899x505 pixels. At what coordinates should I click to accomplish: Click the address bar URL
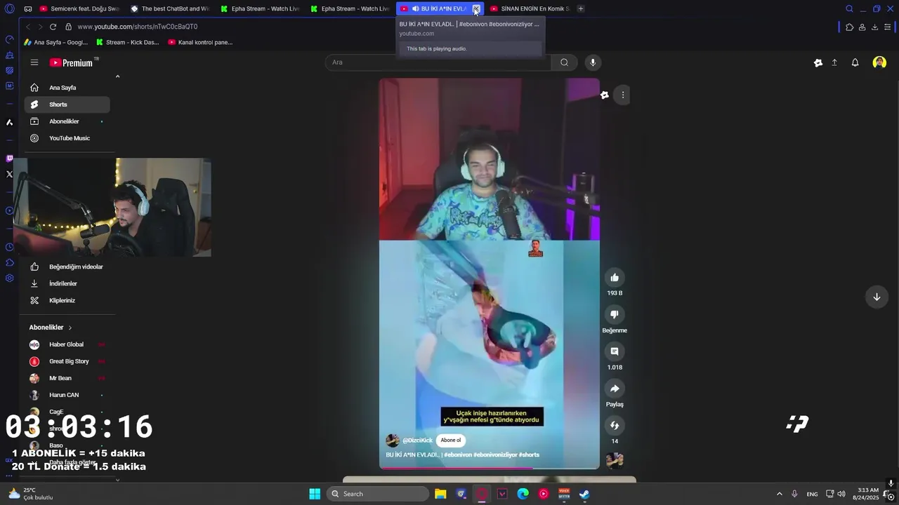138,27
